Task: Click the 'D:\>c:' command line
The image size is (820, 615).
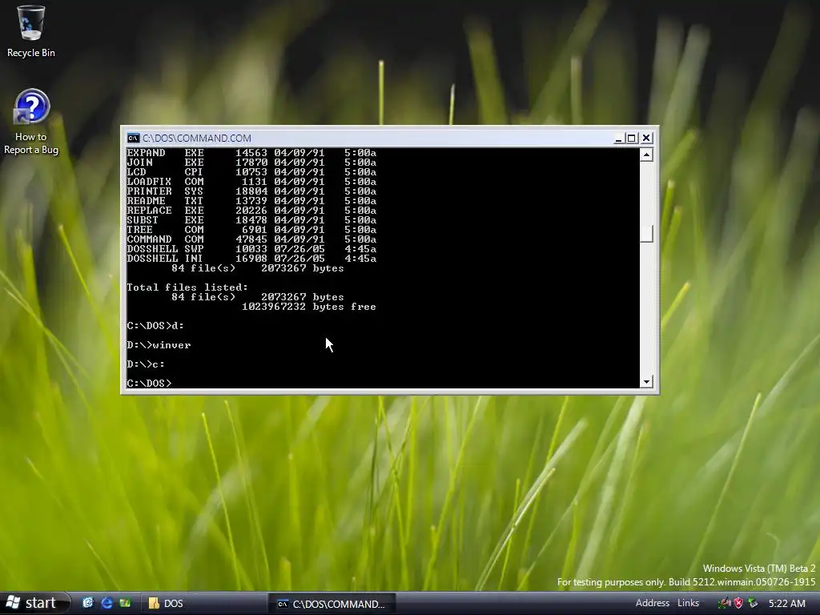Action: click(146, 364)
